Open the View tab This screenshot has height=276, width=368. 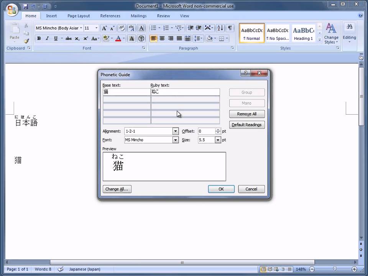pos(184,16)
